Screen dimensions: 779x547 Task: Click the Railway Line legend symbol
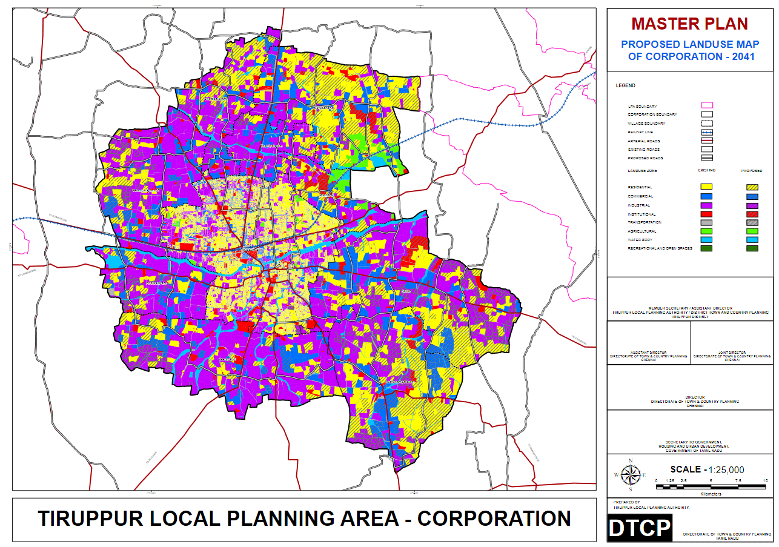(706, 131)
